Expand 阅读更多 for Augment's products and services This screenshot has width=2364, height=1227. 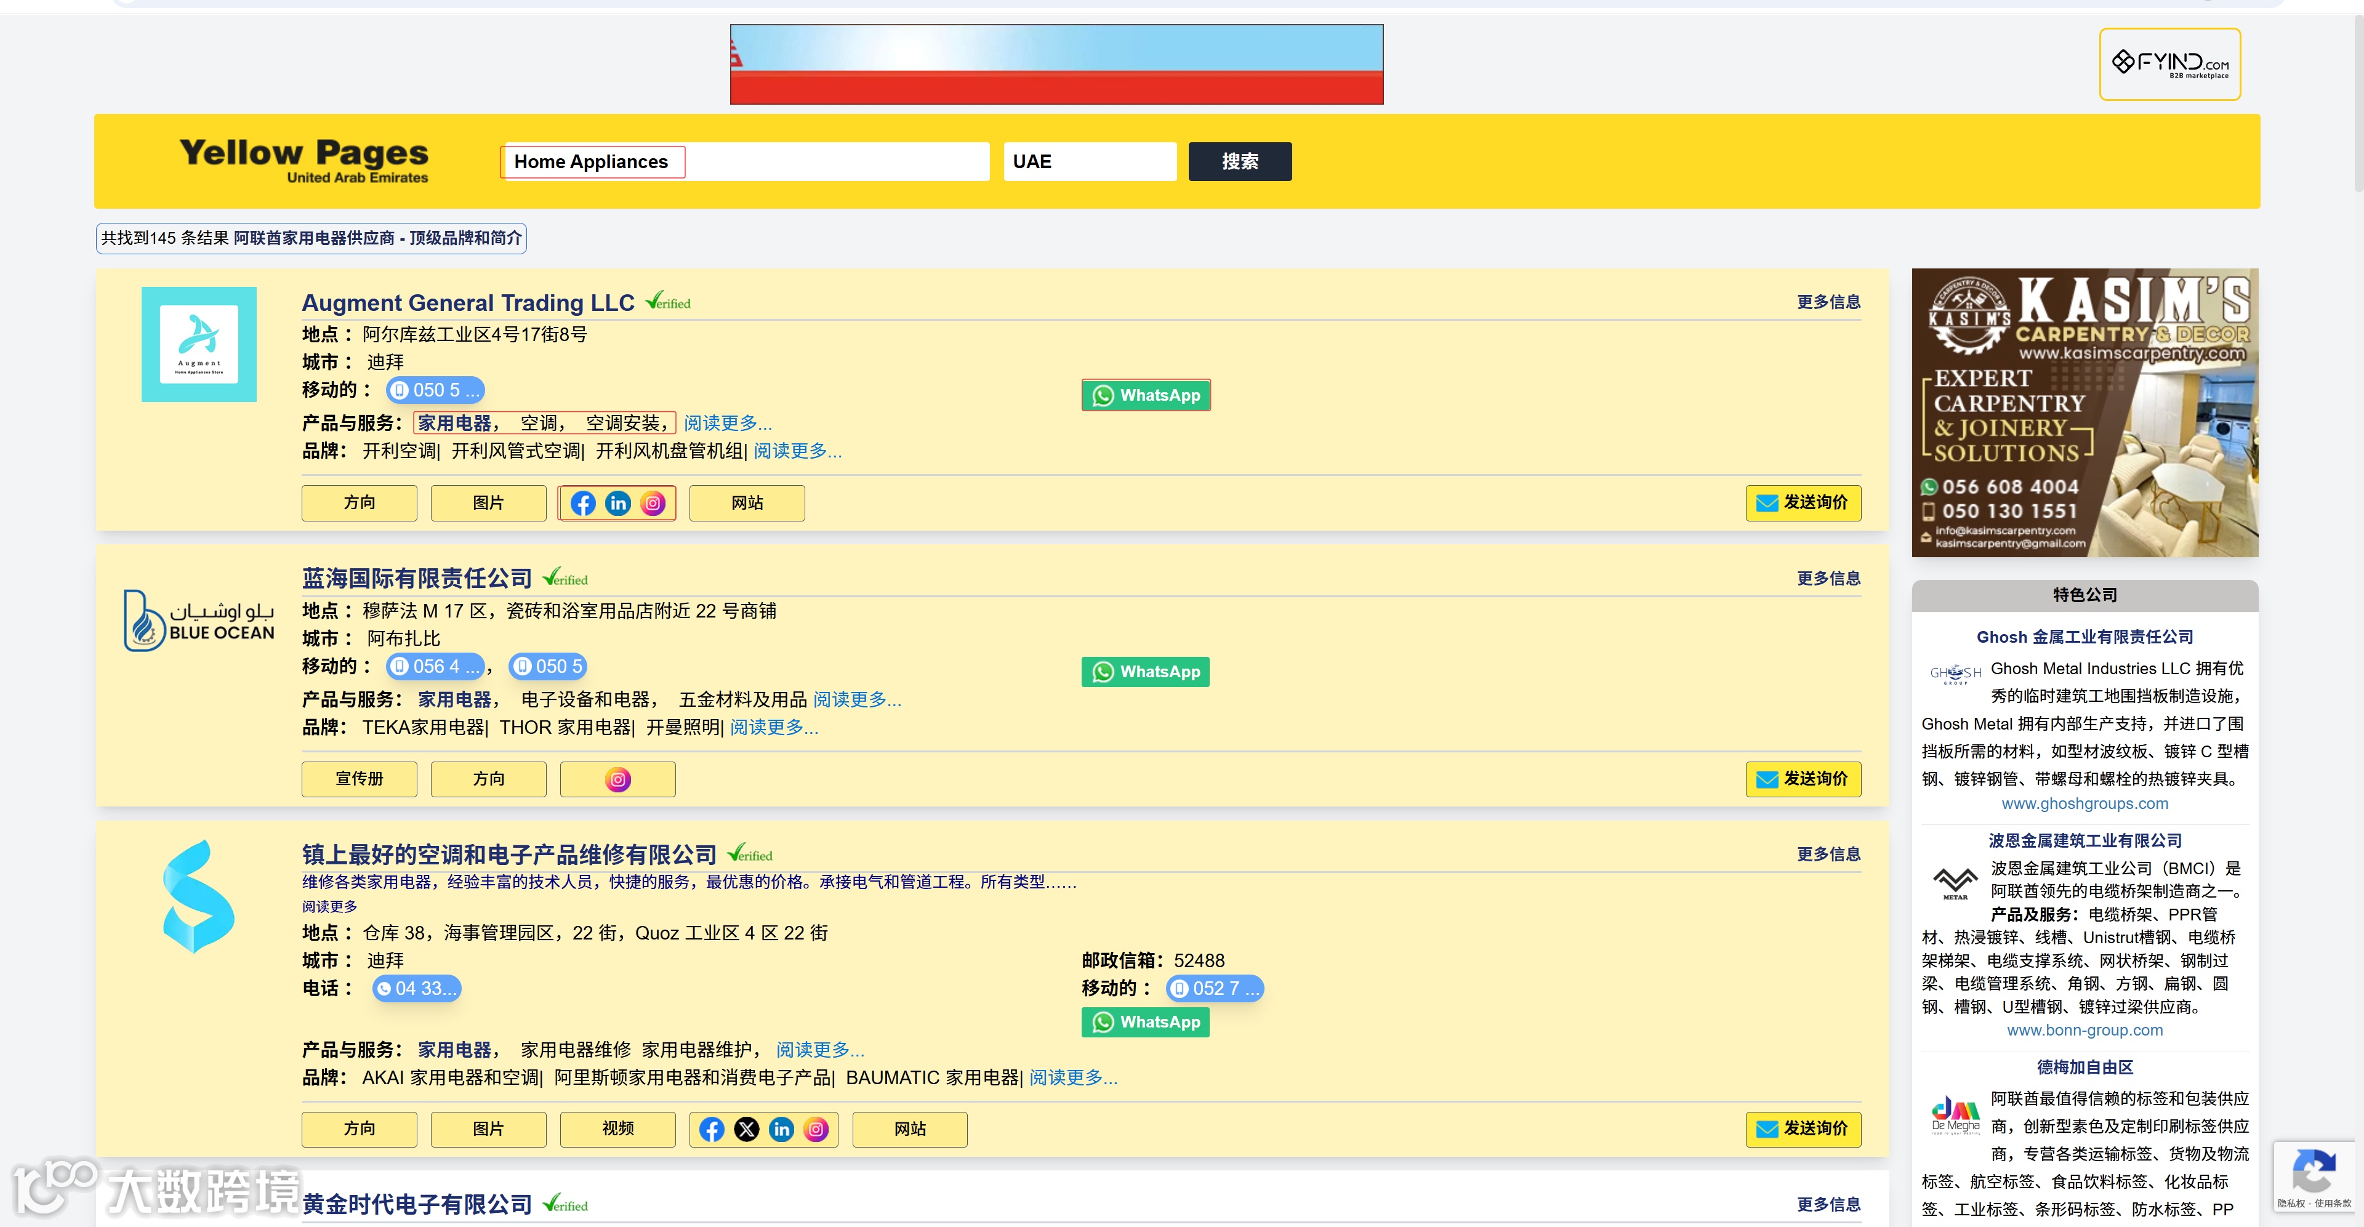pos(728,423)
